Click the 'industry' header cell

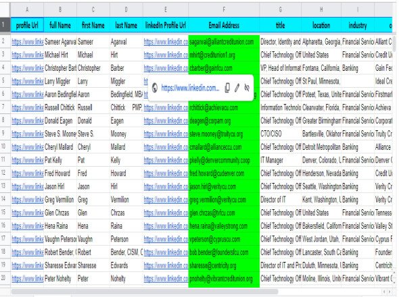click(358, 25)
